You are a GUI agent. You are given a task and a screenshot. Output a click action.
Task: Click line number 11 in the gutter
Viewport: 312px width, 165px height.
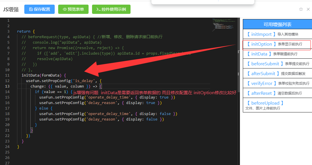pos(7,75)
